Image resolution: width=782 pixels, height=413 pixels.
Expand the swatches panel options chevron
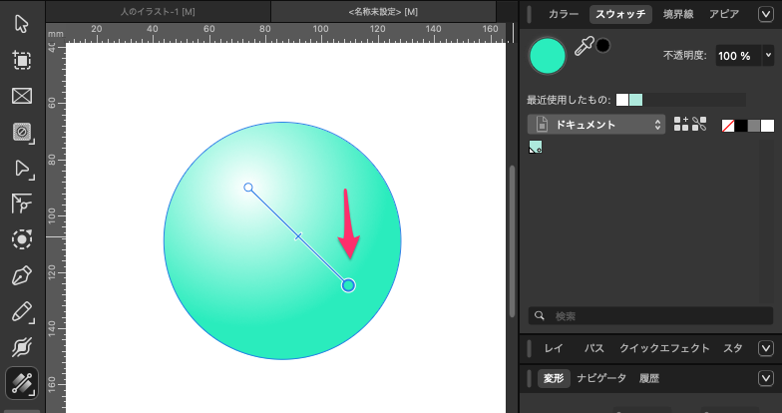pyautogui.click(x=764, y=14)
